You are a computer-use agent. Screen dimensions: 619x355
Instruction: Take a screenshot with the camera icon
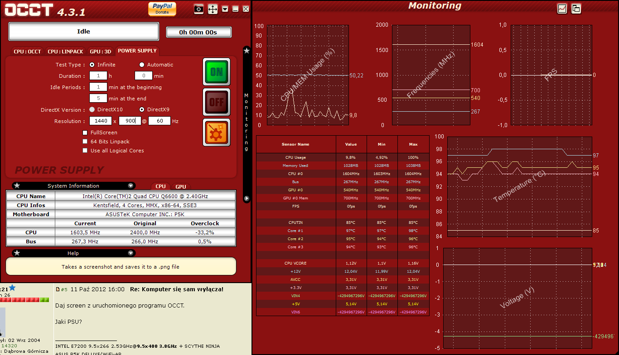click(198, 9)
